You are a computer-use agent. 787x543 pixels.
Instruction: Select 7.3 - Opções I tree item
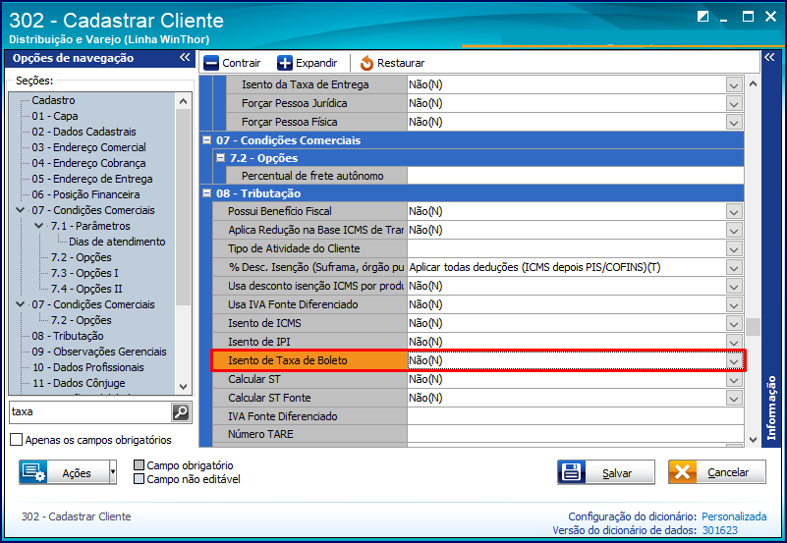pyautogui.click(x=84, y=273)
